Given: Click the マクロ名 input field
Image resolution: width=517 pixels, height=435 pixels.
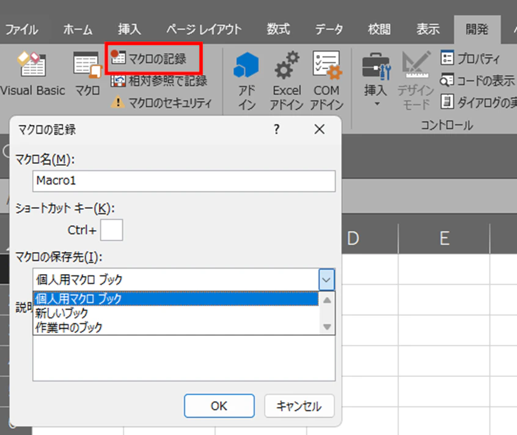Looking at the screenshot, I should point(184,181).
